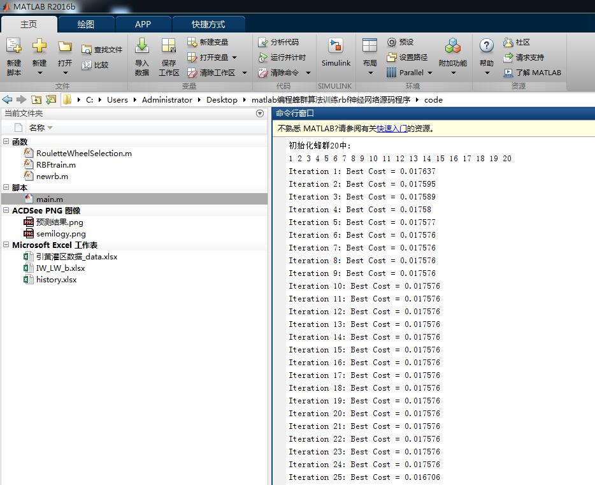The image size is (595, 485).
Task: Click Add-Ons (附加功能) icon
Action: coord(453,46)
